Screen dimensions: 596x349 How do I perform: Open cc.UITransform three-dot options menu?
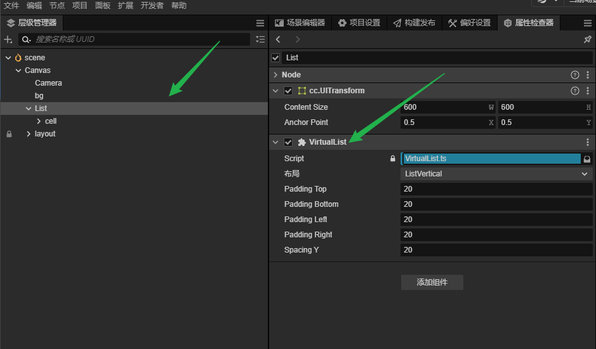tap(587, 91)
